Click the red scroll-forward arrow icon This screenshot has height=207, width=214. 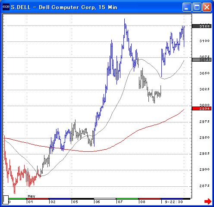click(208, 201)
